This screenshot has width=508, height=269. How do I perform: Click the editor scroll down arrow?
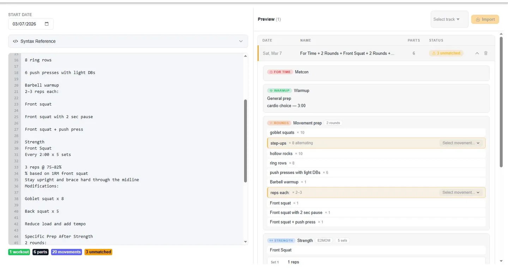pyautogui.click(x=246, y=242)
